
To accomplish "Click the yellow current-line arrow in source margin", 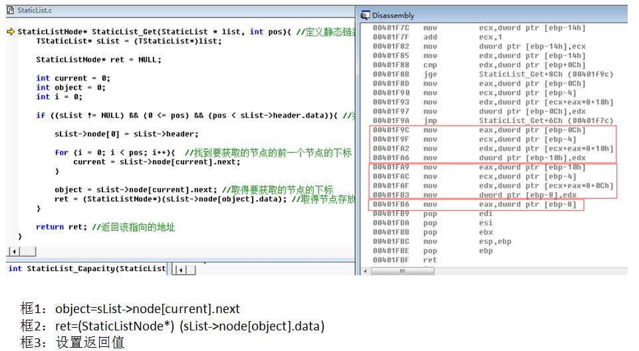I will coord(11,31).
